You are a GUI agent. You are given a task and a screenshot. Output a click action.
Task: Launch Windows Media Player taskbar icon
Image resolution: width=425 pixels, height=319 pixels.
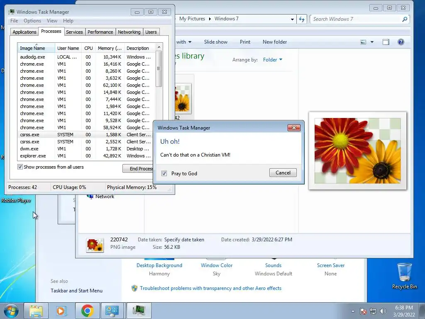pyautogui.click(x=61, y=311)
